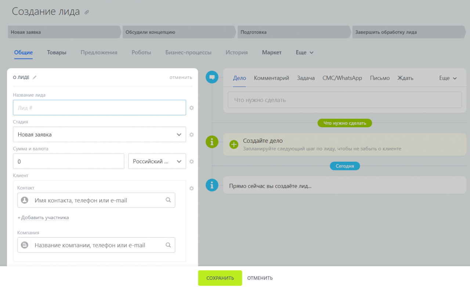Image resolution: width=470 pixels, height=288 pixels.
Task: Click the Что нужно сделать green pill
Action: (x=345, y=123)
